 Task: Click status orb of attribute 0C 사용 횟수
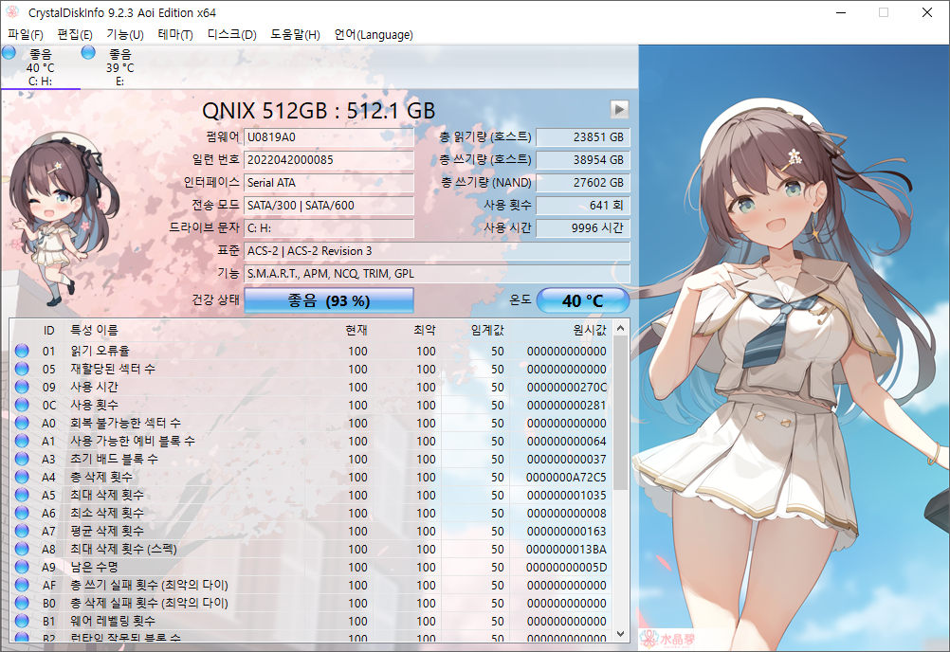click(x=22, y=405)
